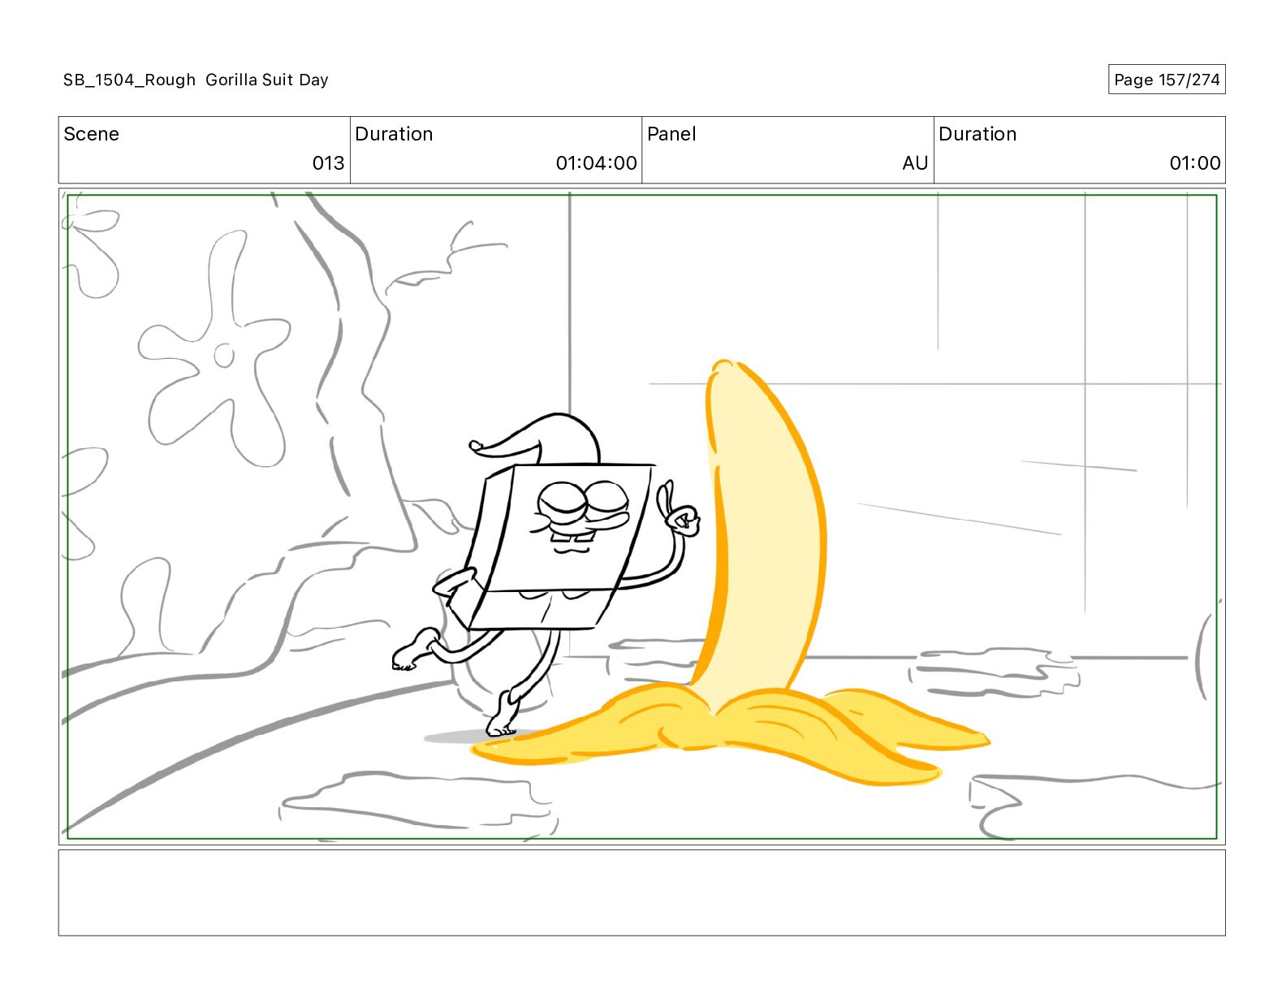
Task: Click the panel duration value '01:00'
Action: click(x=1195, y=163)
